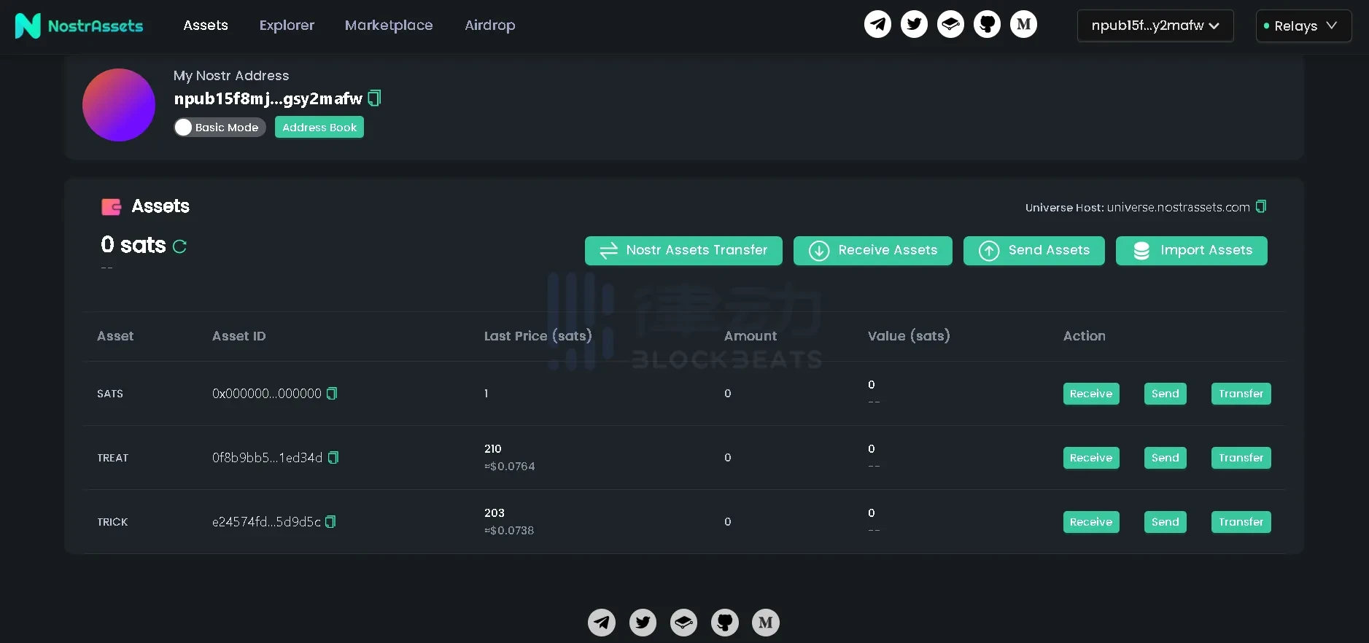Go to the Assets menu item
Viewport: 1369px width, 643px height.
coord(206,26)
